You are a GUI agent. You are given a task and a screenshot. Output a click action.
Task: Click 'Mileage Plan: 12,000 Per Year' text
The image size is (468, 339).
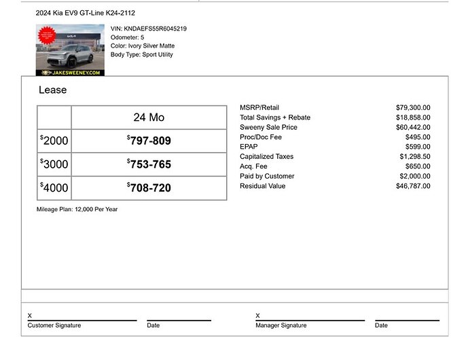tap(77, 209)
